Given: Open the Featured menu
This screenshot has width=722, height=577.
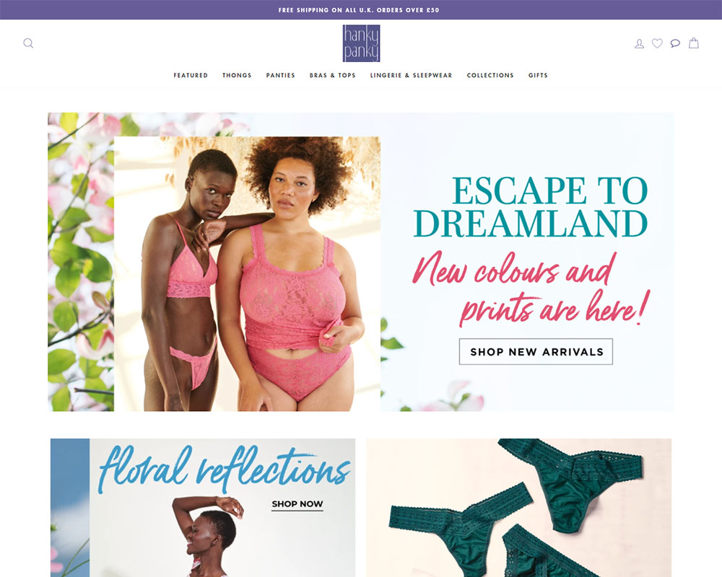Looking at the screenshot, I should [191, 76].
